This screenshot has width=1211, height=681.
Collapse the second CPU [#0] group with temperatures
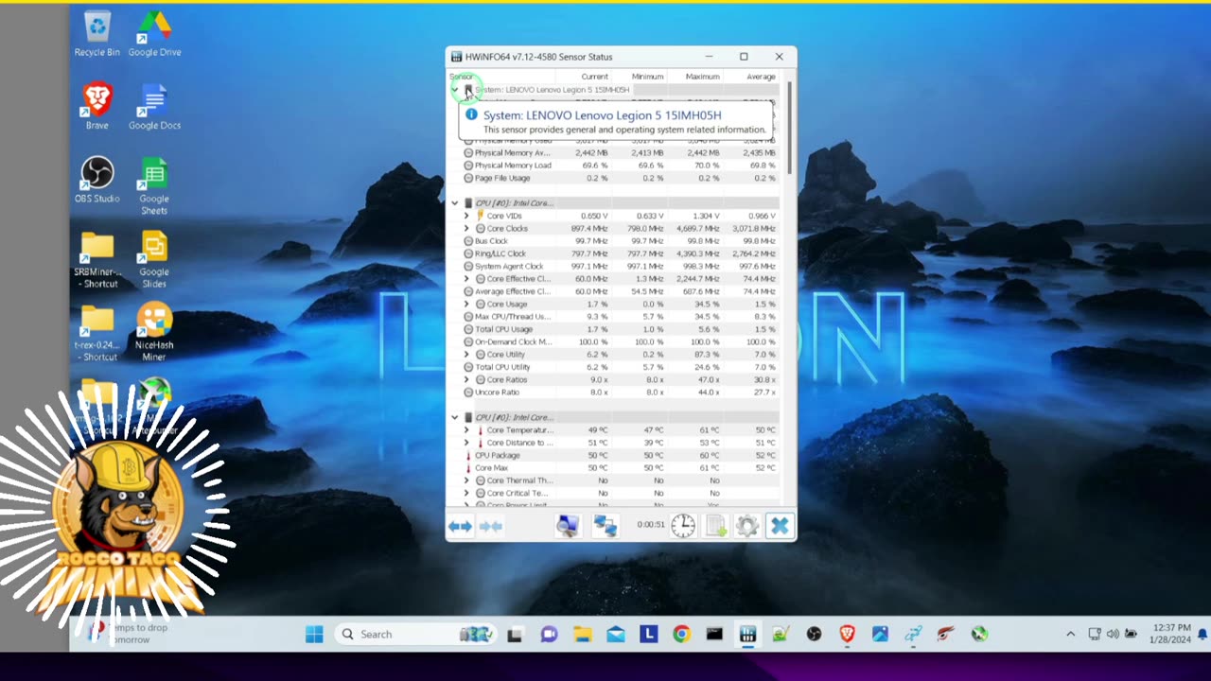point(455,417)
